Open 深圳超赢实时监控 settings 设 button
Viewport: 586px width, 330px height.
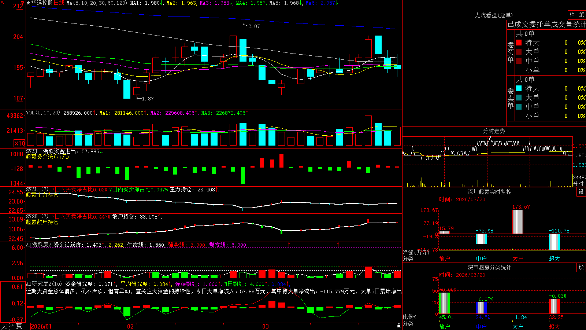581,192
